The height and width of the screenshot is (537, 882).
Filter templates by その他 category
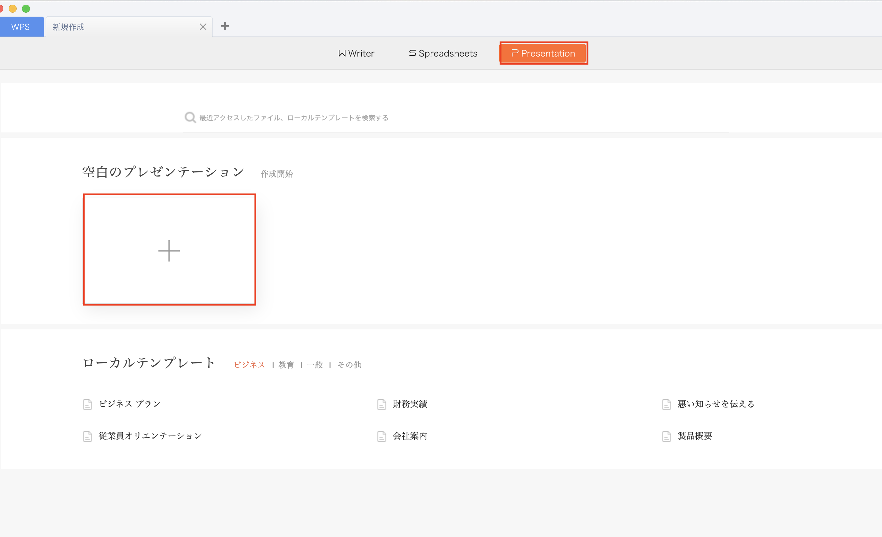[349, 364]
